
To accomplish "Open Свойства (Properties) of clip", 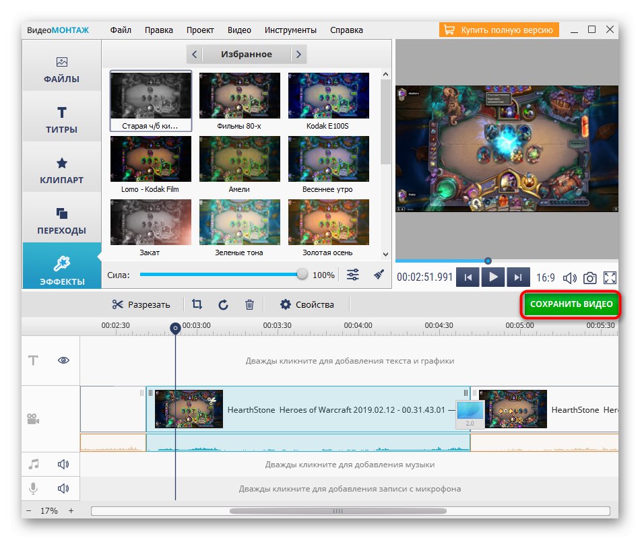I will [307, 304].
